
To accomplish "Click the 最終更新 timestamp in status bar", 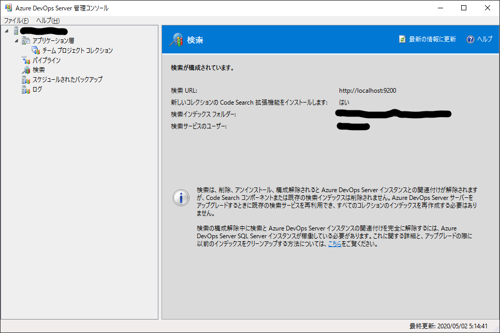I will 448,326.
